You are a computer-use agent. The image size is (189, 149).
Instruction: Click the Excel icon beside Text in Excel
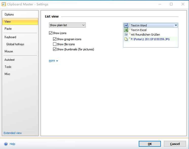point(126,30)
